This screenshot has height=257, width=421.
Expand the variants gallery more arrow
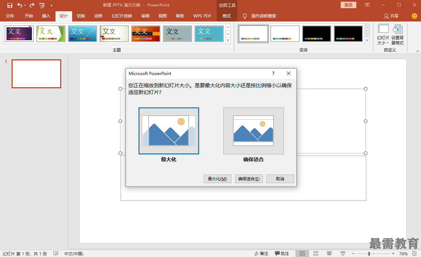pyautogui.click(x=367, y=41)
